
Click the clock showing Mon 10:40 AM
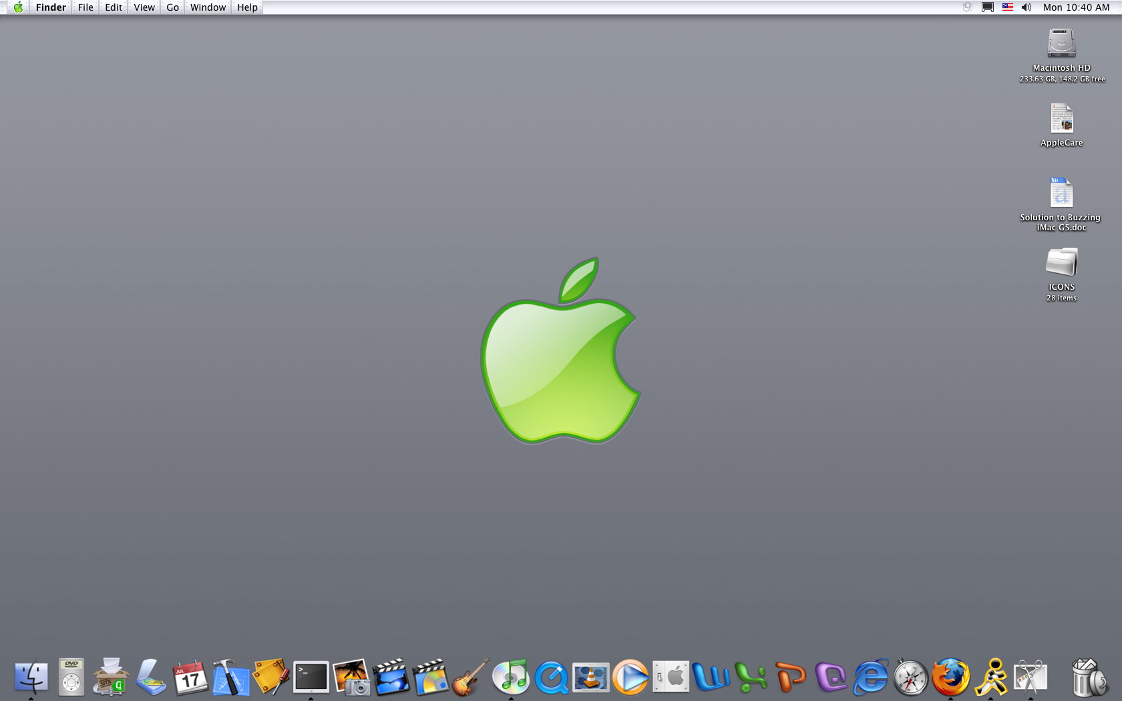coord(1076,7)
